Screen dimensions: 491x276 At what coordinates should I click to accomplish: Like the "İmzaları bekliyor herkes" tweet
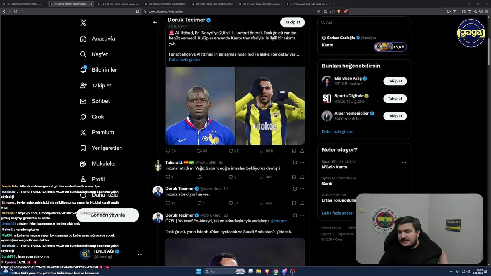click(x=233, y=203)
